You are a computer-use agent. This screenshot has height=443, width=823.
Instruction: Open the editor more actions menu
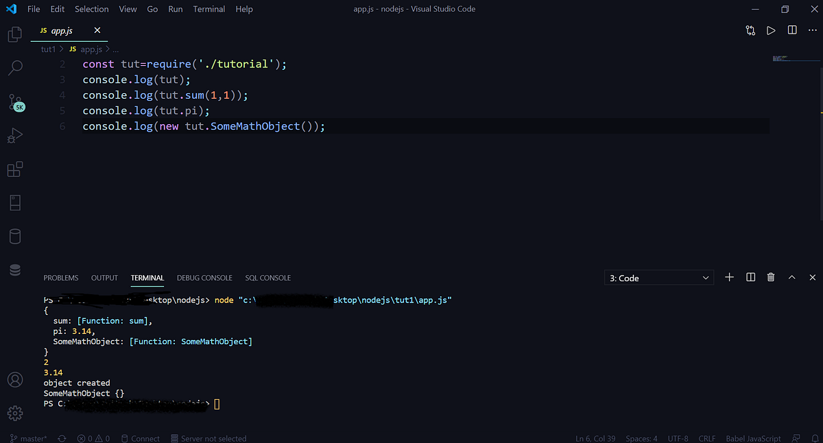click(812, 30)
